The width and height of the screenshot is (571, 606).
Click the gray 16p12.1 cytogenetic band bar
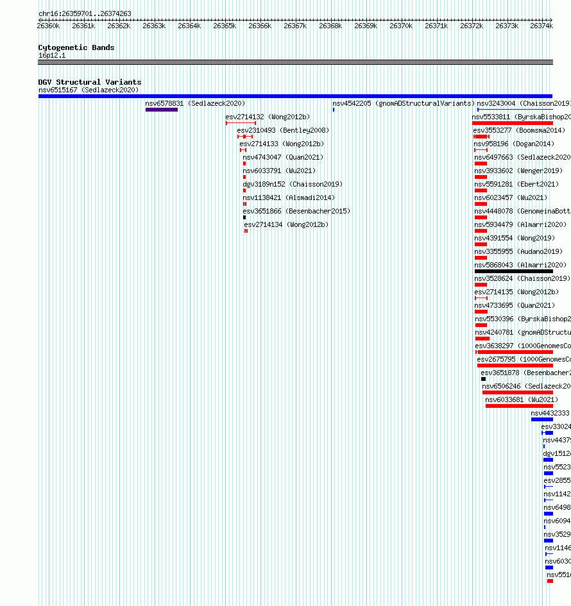pos(295,62)
